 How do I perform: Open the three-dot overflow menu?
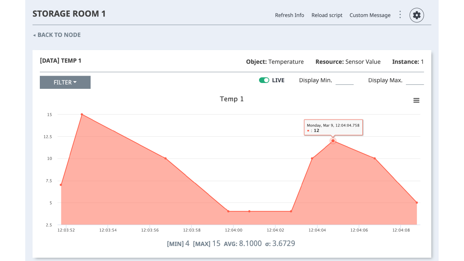point(400,15)
